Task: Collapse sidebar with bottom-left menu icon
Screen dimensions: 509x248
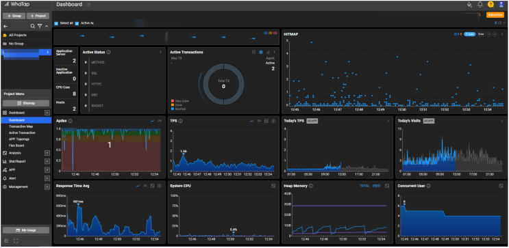Action: pos(6,240)
